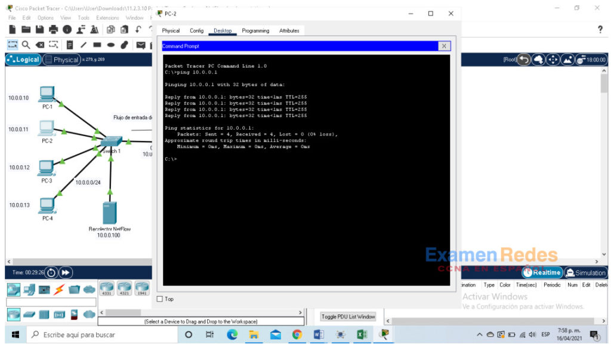Switch to the Config tab of PC-2

(x=197, y=30)
